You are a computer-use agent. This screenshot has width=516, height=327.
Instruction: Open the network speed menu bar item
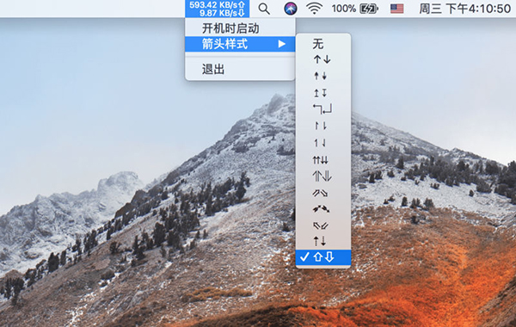tap(218, 9)
